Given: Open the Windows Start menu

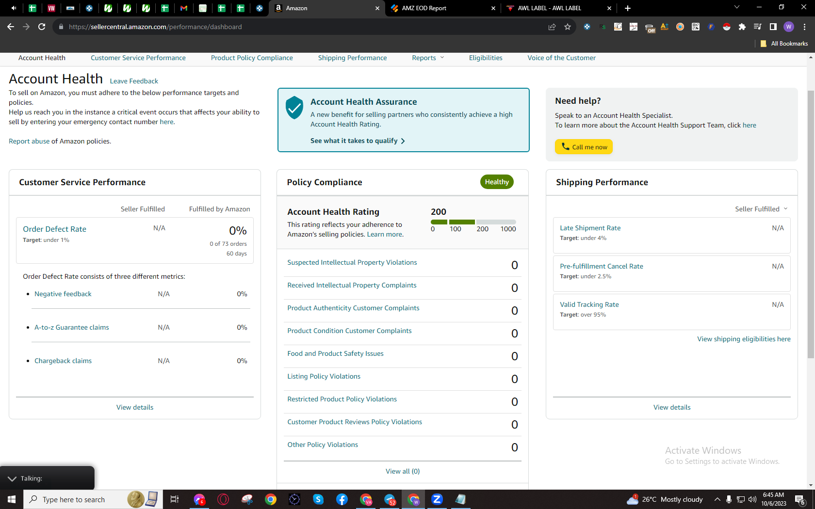Looking at the screenshot, I should [x=12, y=499].
